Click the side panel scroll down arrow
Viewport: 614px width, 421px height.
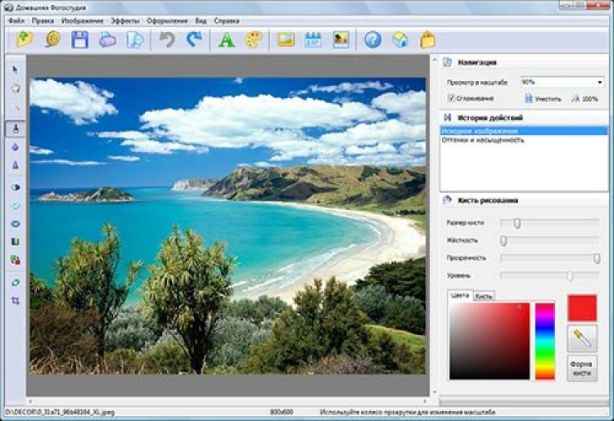(x=434, y=392)
